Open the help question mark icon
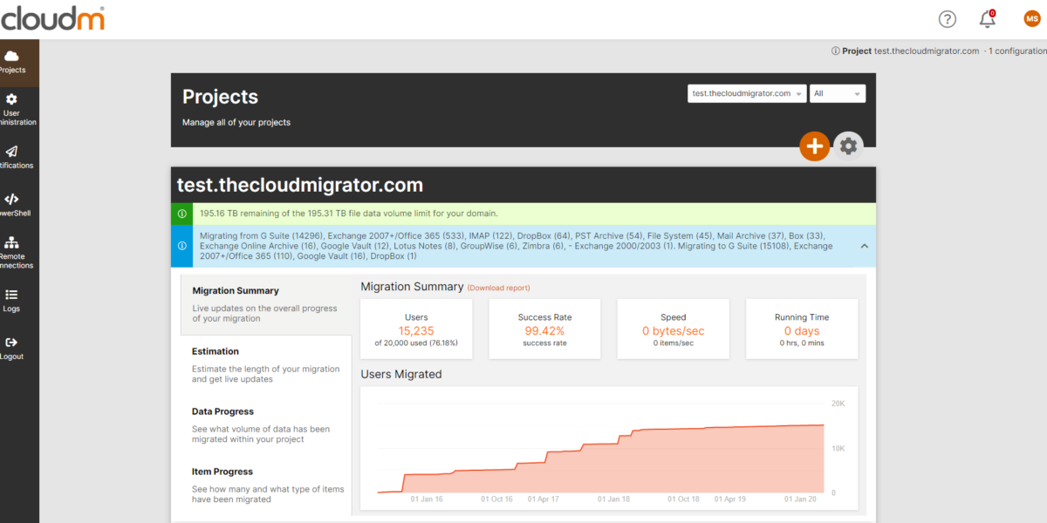The image size is (1047, 523). 947,19
